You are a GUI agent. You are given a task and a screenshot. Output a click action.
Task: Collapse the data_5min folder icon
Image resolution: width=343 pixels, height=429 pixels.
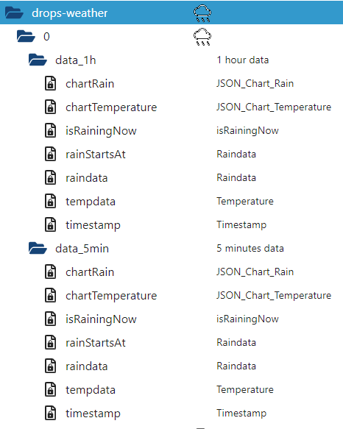tap(38, 248)
